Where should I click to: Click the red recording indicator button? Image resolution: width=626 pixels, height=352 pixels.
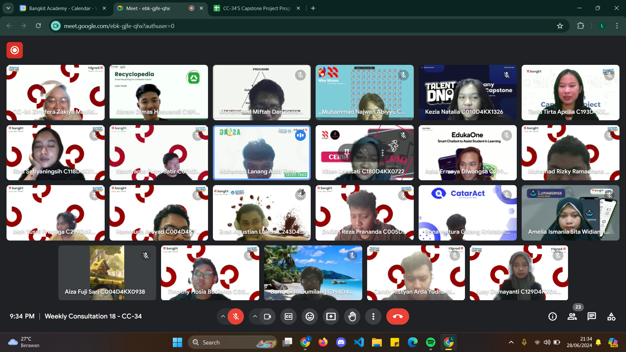pyautogui.click(x=15, y=50)
